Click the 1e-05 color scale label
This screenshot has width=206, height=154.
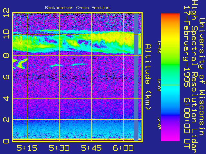159,47
